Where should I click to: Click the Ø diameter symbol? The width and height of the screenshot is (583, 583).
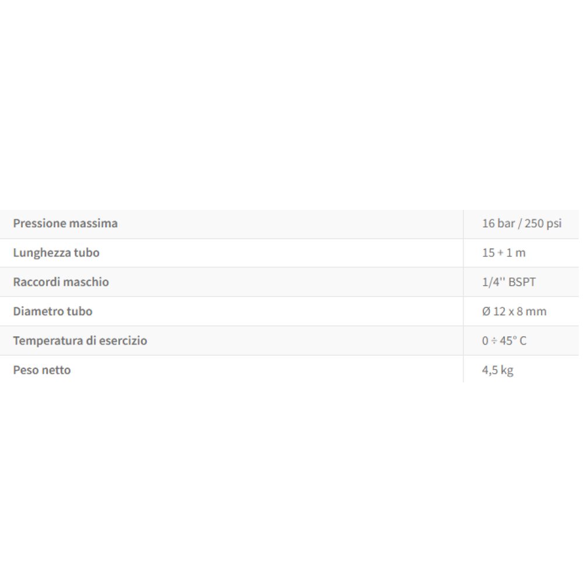click(486, 311)
